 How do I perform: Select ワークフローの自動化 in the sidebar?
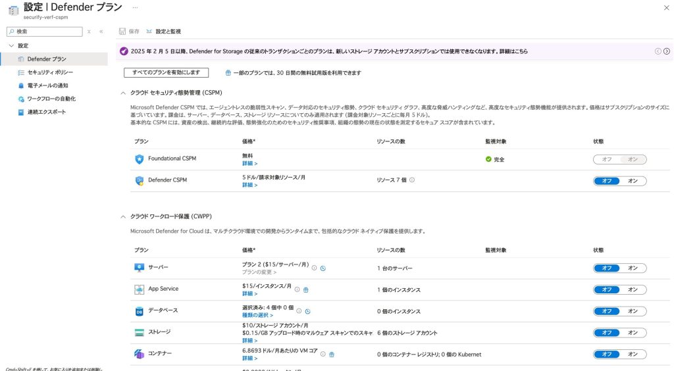click(51, 99)
